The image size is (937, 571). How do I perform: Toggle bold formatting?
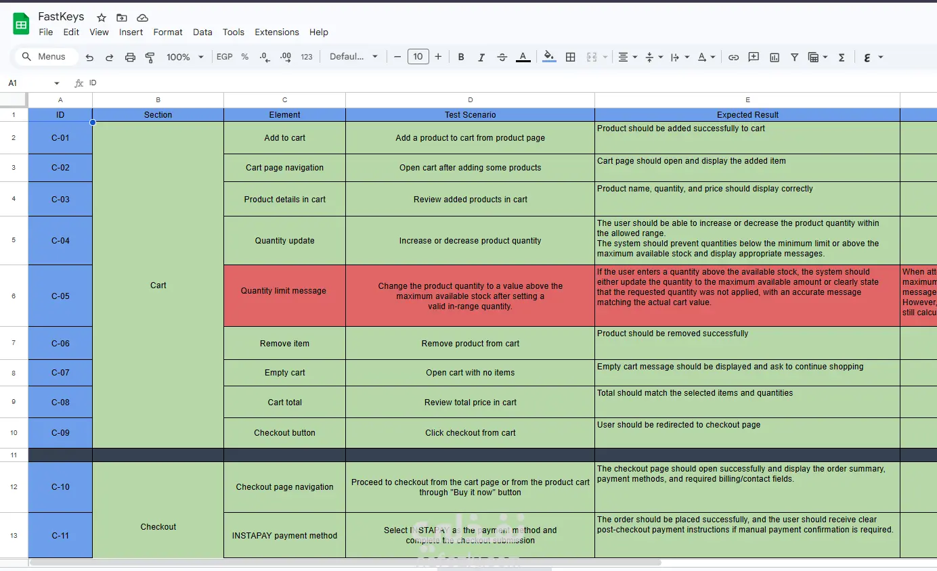pos(461,58)
